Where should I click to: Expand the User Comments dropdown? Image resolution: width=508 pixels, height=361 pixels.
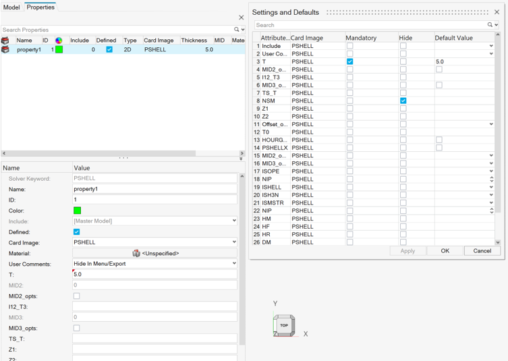(x=233, y=264)
